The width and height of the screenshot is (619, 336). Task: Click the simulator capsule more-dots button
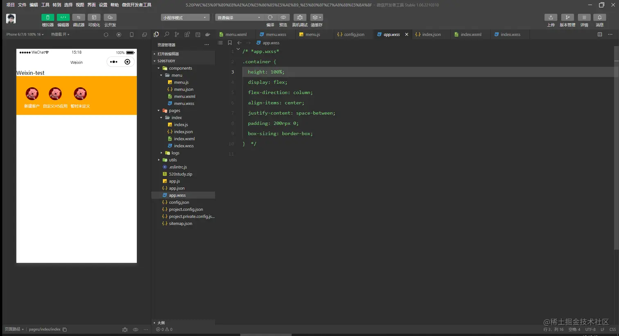(113, 62)
